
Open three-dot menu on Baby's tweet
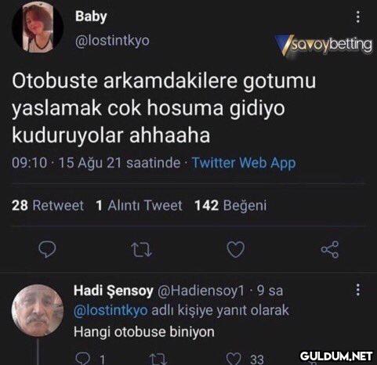pyautogui.click(x=358, y=17)
